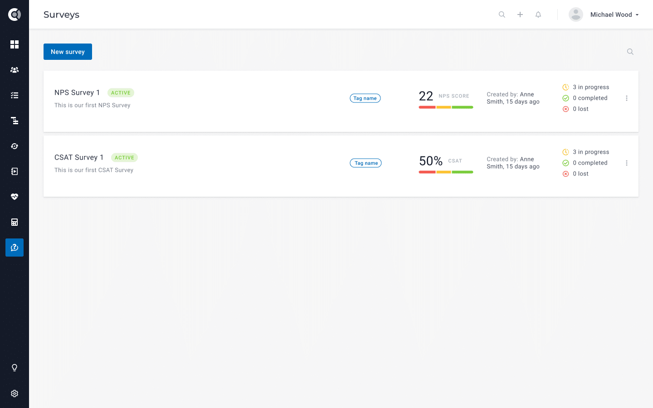This screenshot has height=408, width=653.
Task: Select the Tasks list icon in sidebar
Action: pyautogui.click(x=15, y=95)
